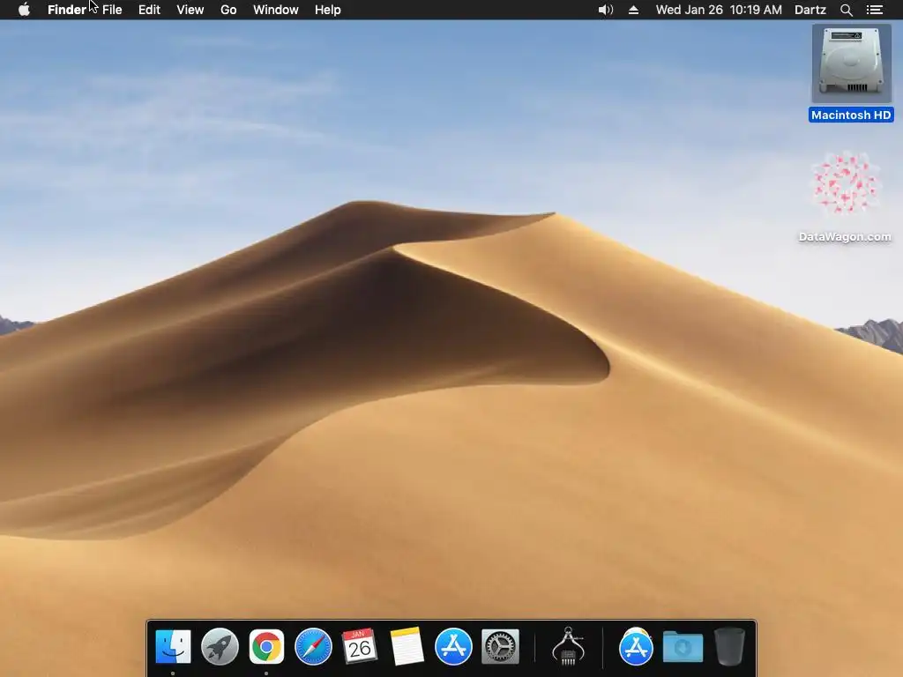Open Notification Center list icon
Image resolution: width=903 pixels, height=677 pixels.
(875, 10)
